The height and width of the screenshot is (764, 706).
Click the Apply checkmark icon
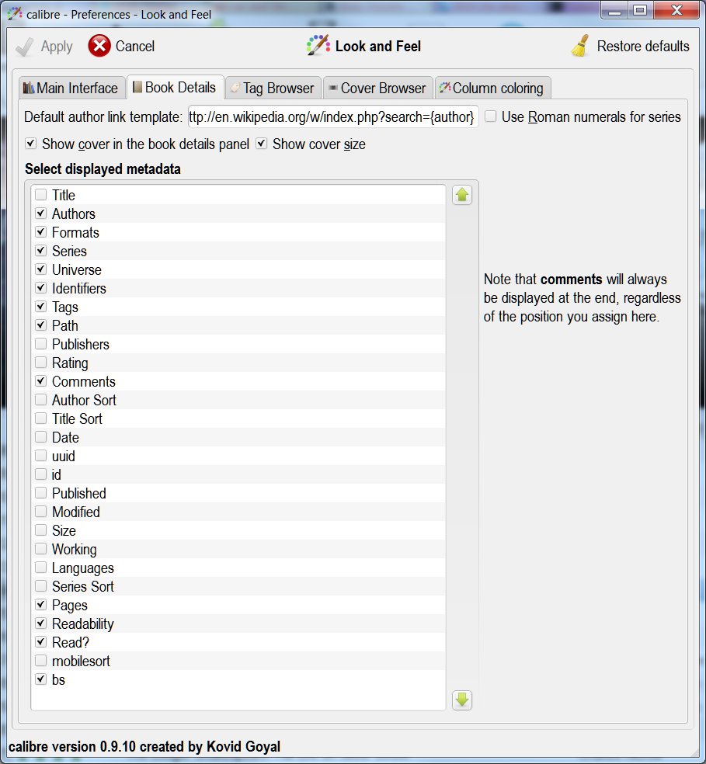(x=24, y=47)
